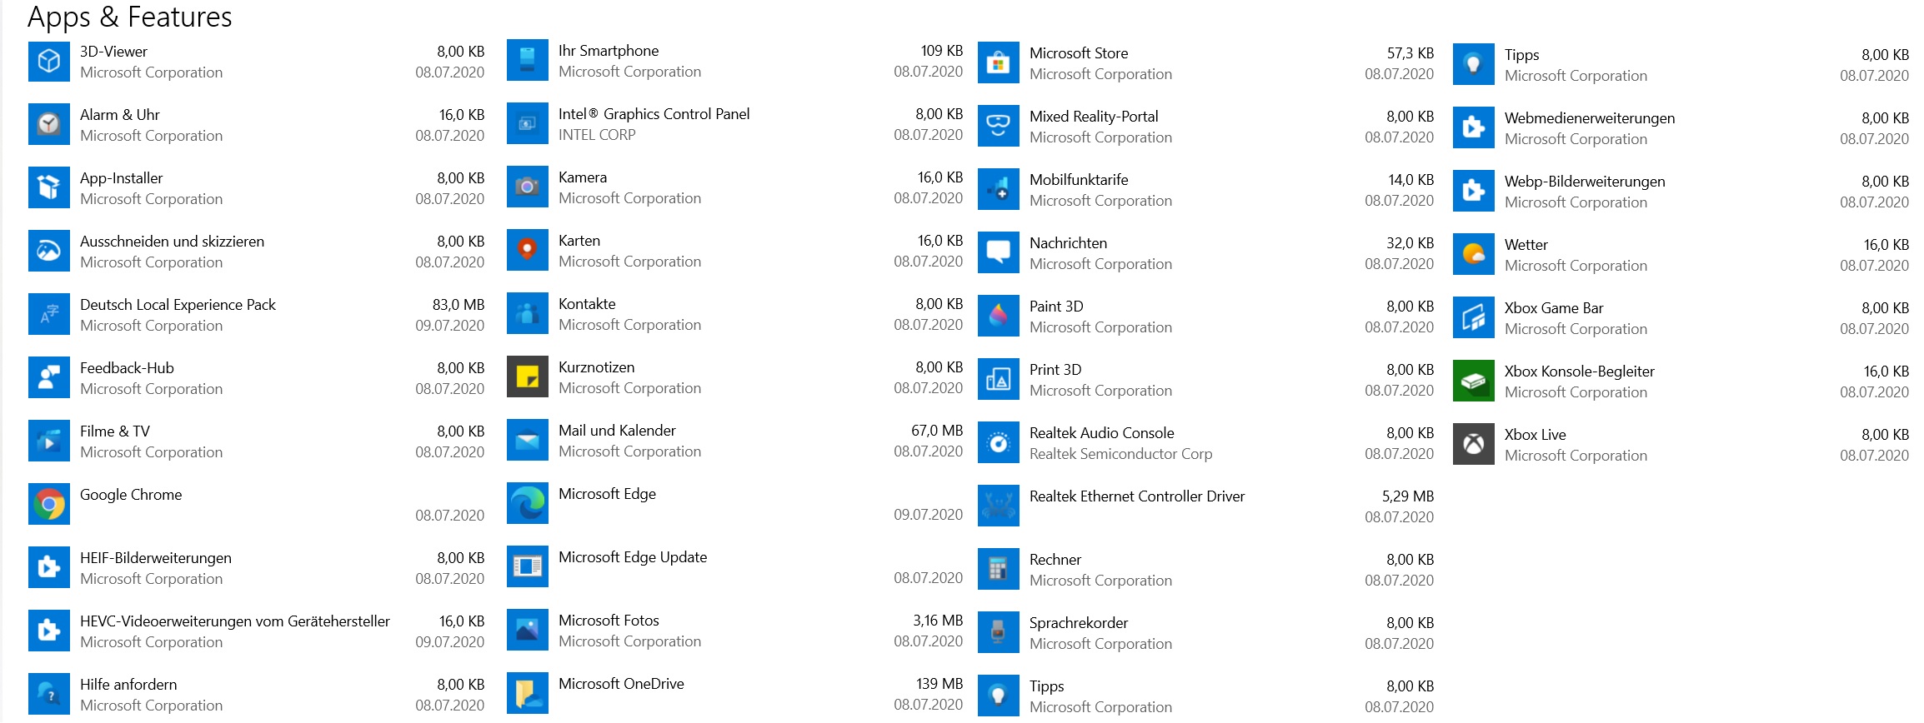1924x723 pixels.
Task: Select the Microsoft Edge Update icon
Action: pyautogui.click(x=528, y=566)
